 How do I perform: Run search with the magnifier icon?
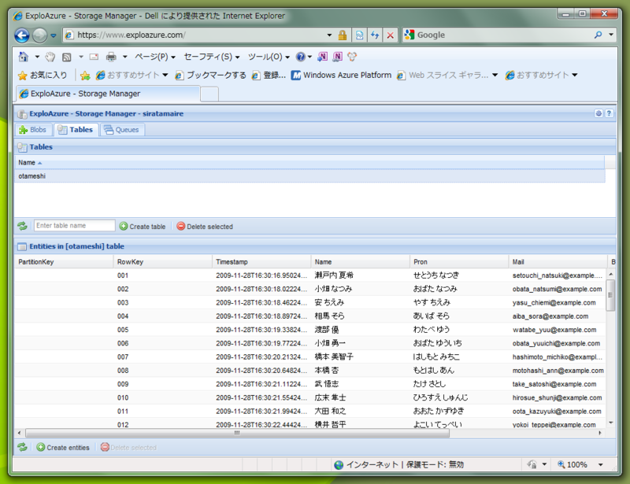point(598,35)
